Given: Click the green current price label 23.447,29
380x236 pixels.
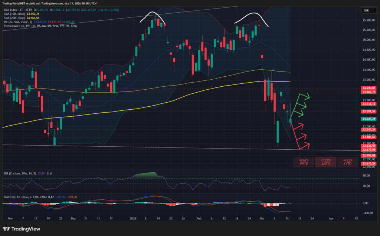Looking at the screenshot, I should 368,119.
